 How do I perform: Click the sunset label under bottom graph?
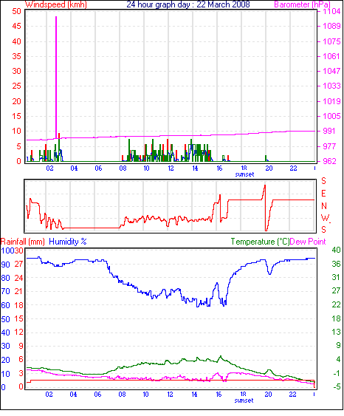click(244, 400)
